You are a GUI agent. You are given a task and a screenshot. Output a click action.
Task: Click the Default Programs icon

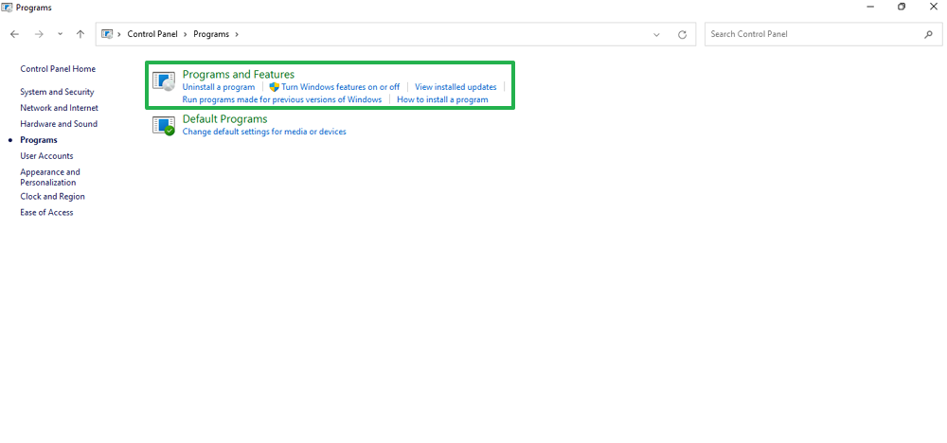163,125
